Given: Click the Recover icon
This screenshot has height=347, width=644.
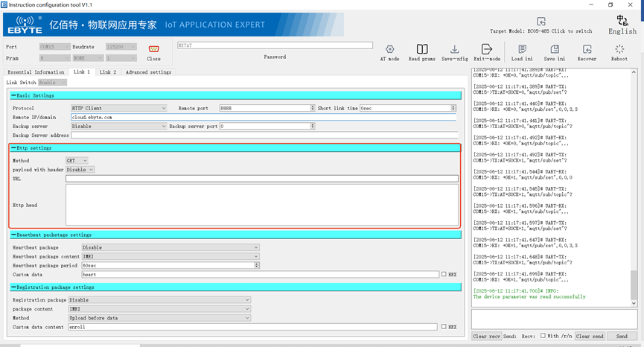Looking at the screenshot, I should click(x=587, y=49).
